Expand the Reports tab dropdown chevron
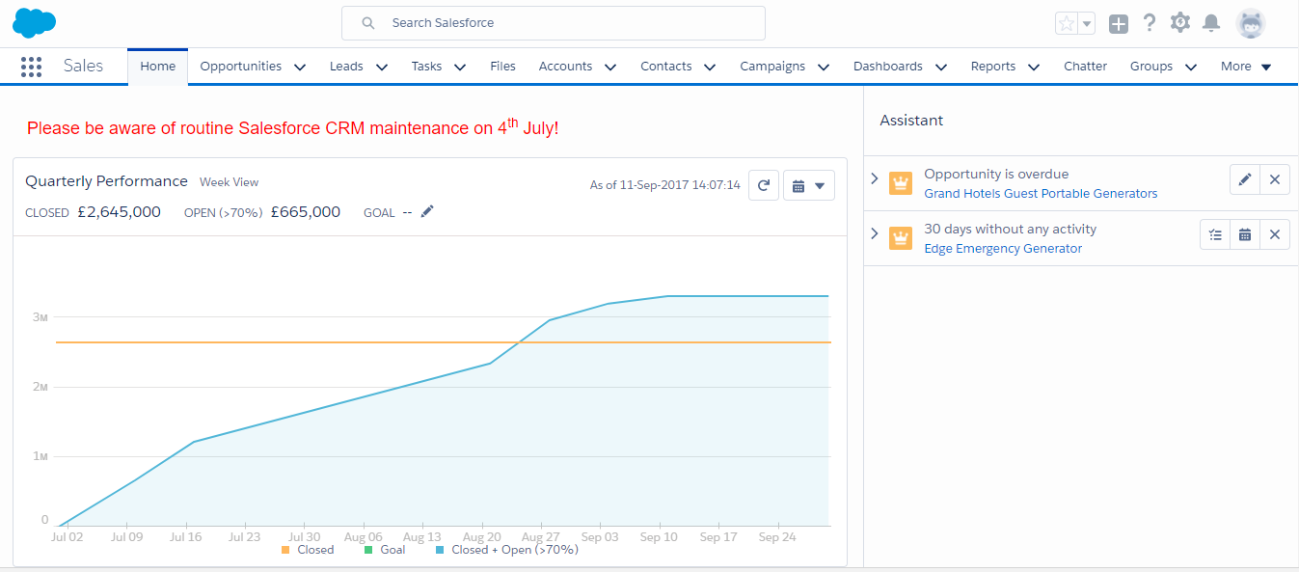 [1034, 68]
